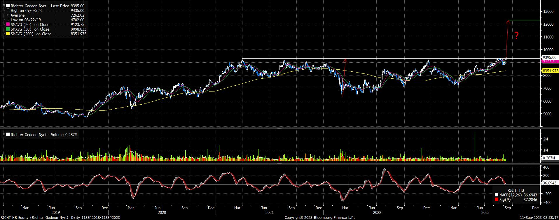Click divider handle between price and volume panes
This screenshot has height=220, width=559.
(x=279, y=128)
